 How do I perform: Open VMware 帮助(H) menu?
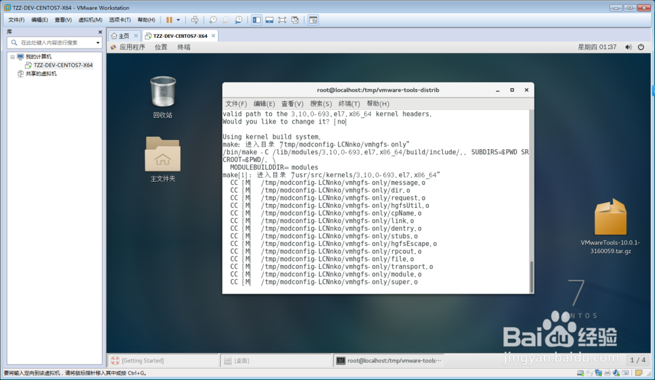[146, 20]
